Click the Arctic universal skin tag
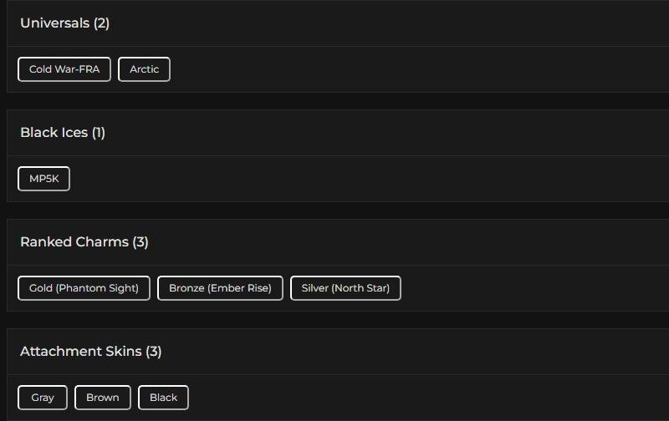 point(144,69)
